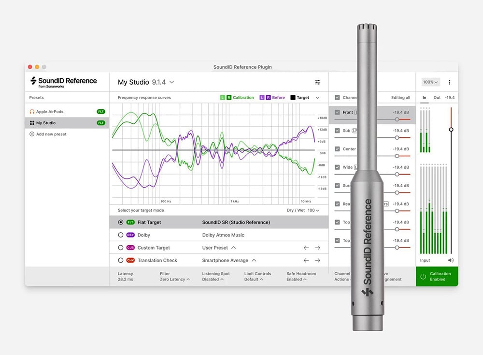The width and height of the screenshot is (483, 355).
Task: Click the Sub channel gain slider handle
Action: tap(397, 137)
